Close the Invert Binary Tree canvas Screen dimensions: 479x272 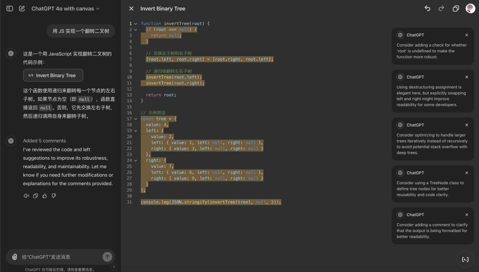[x=131, y=8]
